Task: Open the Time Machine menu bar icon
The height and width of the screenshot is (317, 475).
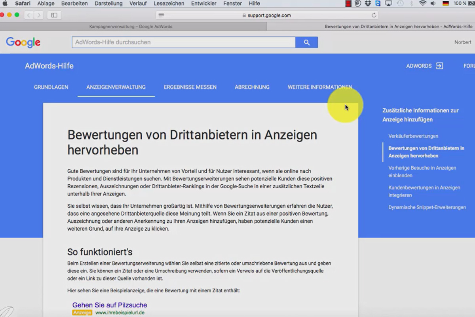Action: click(400, 4)
